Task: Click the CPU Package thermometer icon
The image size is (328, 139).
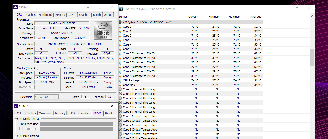Action: point(120,80)
